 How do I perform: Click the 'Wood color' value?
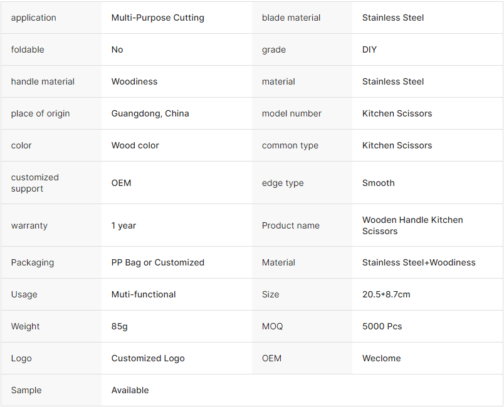click(x=135, y=145)
